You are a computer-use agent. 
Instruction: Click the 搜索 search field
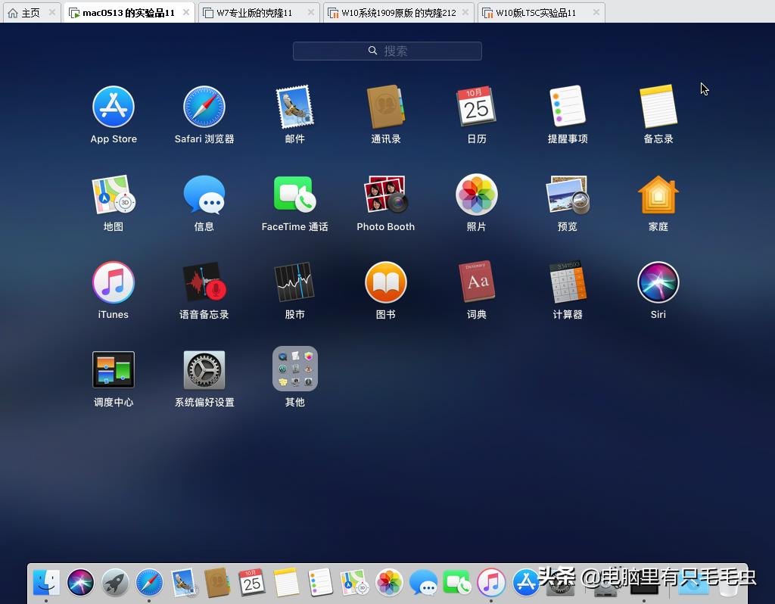coord(387,51)
